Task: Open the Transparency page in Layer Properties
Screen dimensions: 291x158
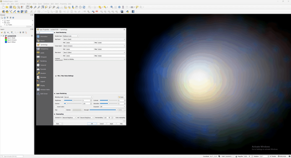Action: 45,49
